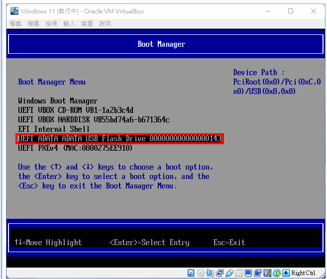The image size is (327, 279).
Task: Open the recording indicator icon
Action: click(x=258, y=273)
